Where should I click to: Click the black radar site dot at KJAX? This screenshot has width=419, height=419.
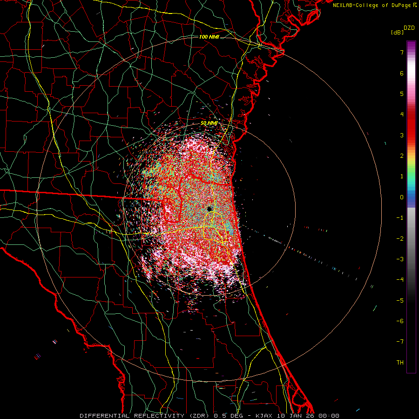click(x=209, y=209)
